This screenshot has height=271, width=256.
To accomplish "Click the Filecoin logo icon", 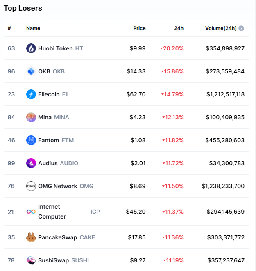I will 31,94.
